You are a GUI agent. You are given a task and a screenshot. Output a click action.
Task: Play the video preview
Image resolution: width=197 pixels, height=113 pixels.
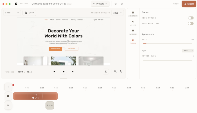63,72
